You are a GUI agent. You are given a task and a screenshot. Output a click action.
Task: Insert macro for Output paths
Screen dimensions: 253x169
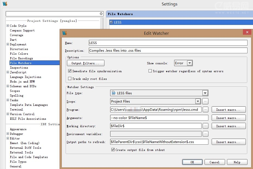[229, 142]
